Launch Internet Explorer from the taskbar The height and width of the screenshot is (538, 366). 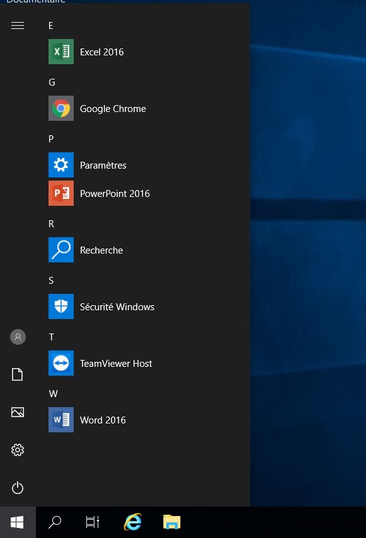tap(132, 522)
